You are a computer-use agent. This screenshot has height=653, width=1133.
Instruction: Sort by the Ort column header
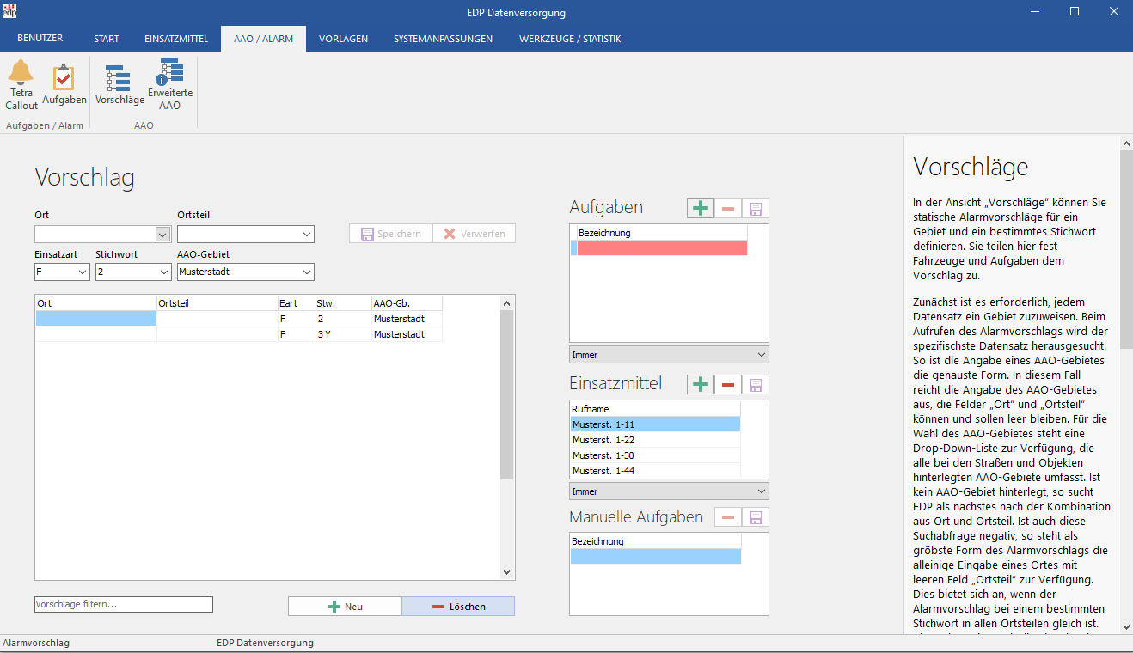tap(95, 303)
